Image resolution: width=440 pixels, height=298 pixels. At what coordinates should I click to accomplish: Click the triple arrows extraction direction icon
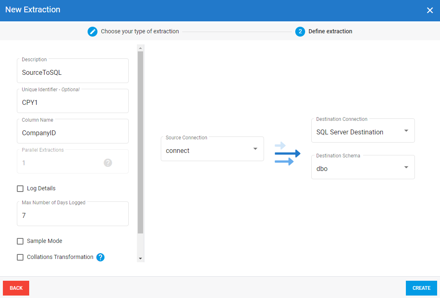click(x=287, y=154)
